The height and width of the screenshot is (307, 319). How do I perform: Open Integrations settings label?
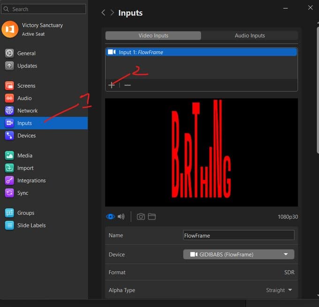[31, 180]
